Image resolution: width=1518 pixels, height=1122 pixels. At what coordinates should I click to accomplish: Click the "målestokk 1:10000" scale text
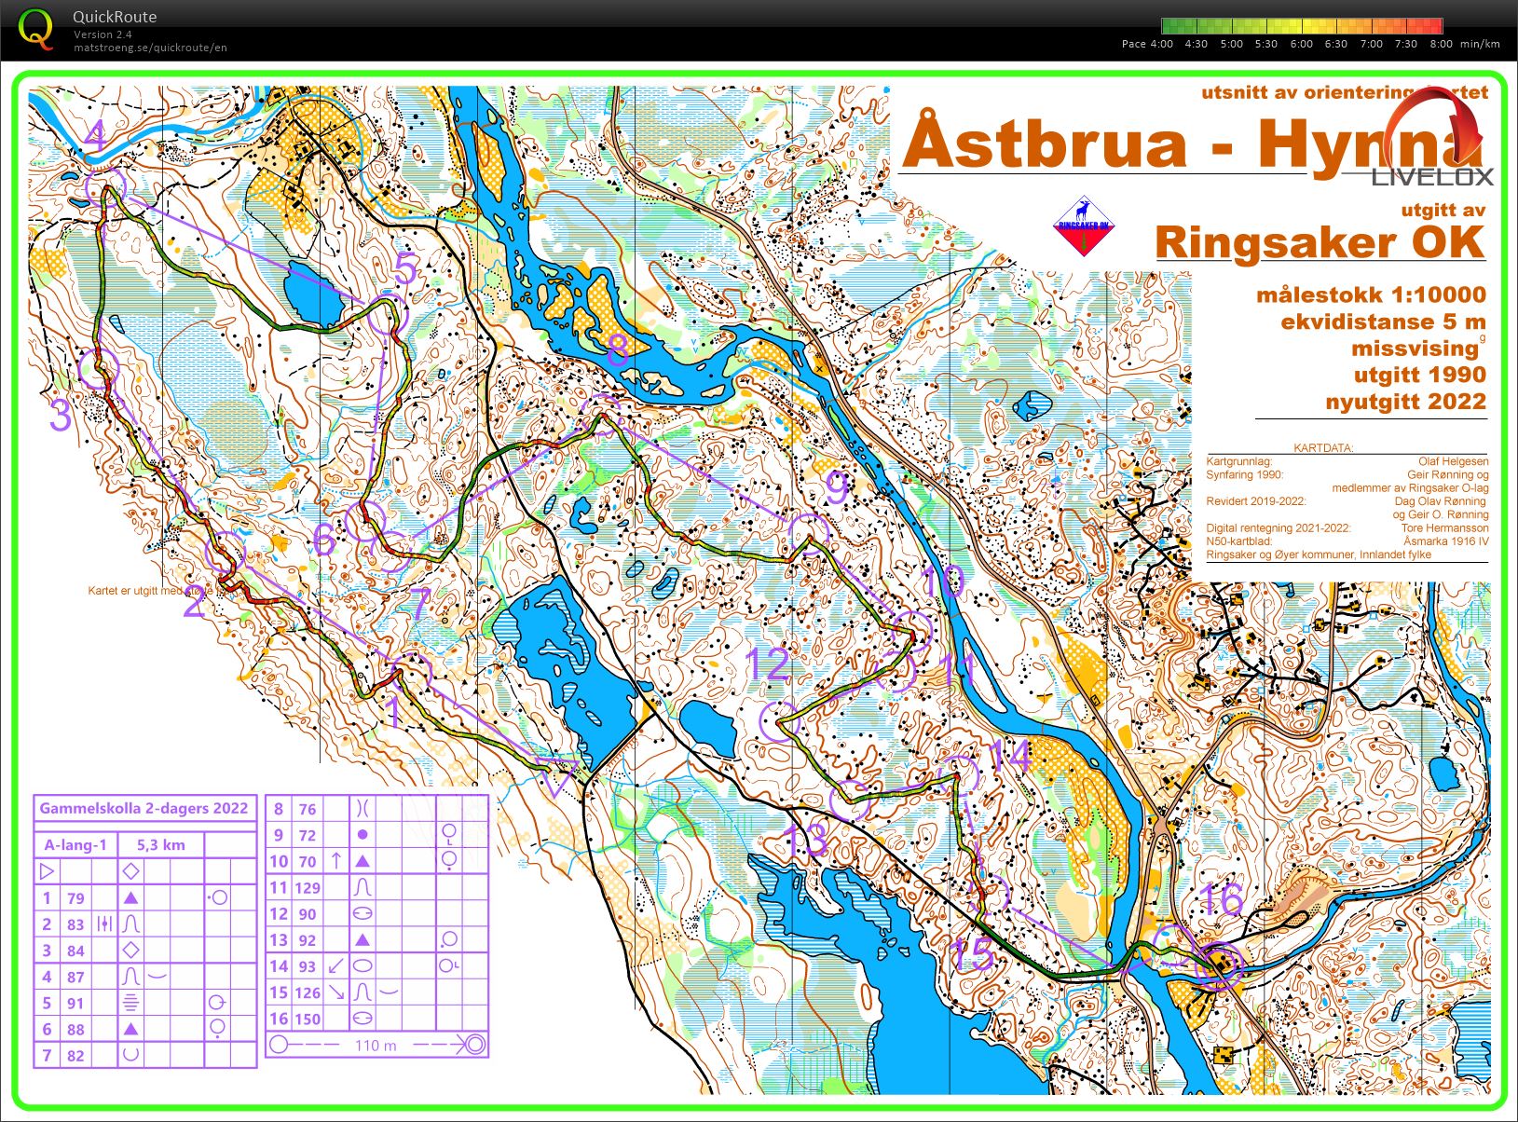[1371, 294]
